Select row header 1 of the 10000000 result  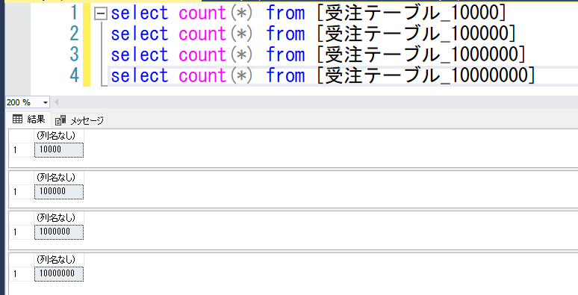(22, 273)
